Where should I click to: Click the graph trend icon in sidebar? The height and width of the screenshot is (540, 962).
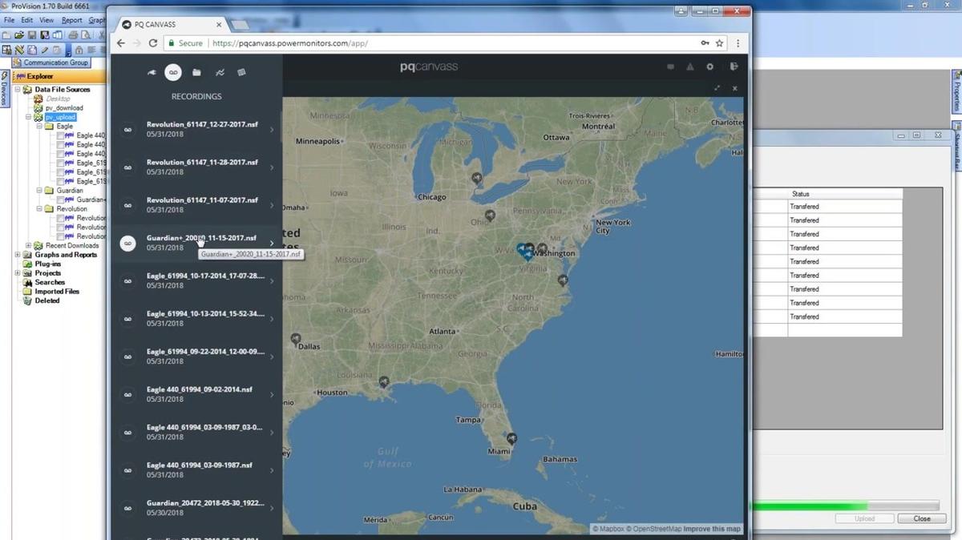pos(220,73)
